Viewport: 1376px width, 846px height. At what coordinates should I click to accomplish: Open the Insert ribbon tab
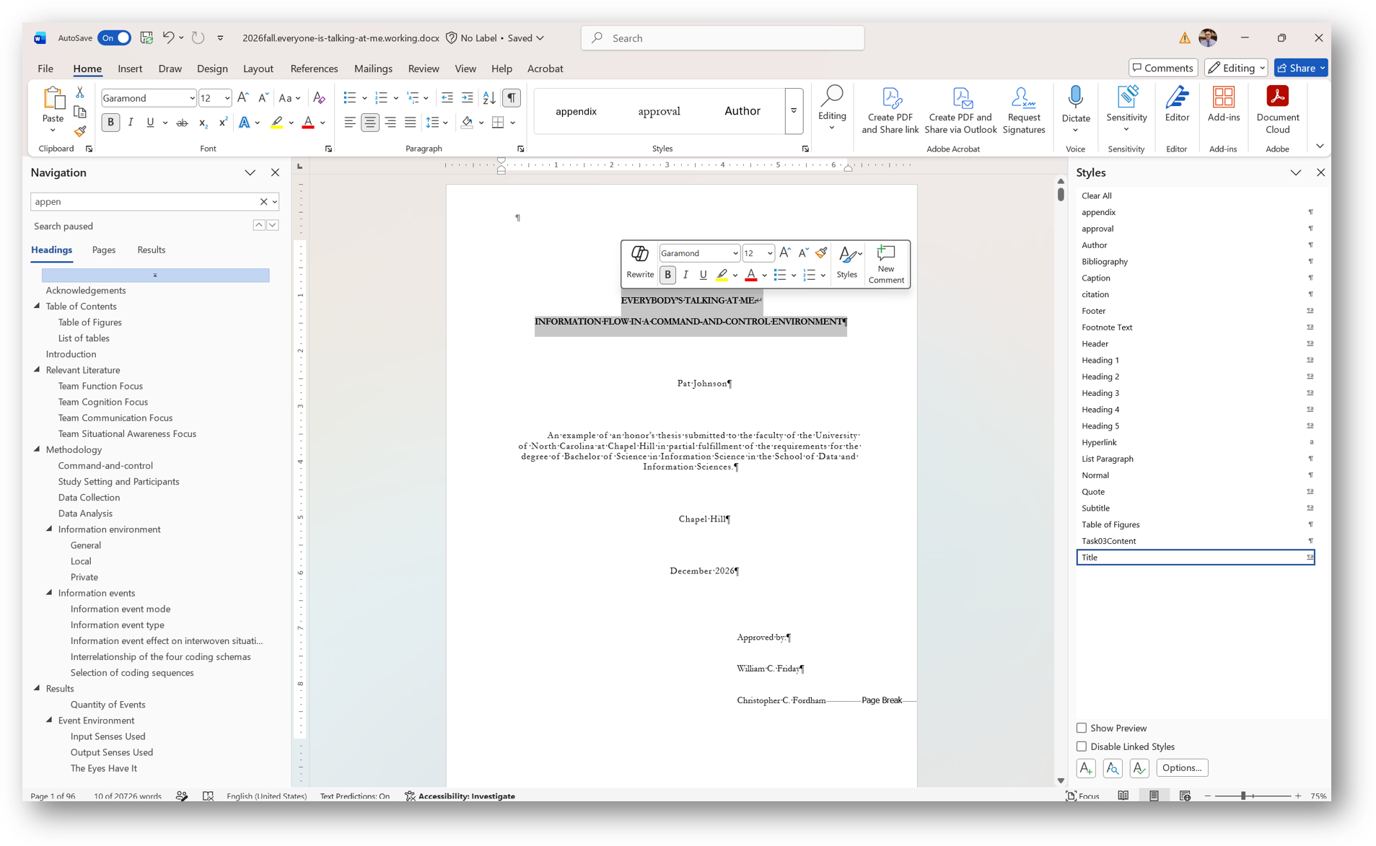tap(130, 69)
